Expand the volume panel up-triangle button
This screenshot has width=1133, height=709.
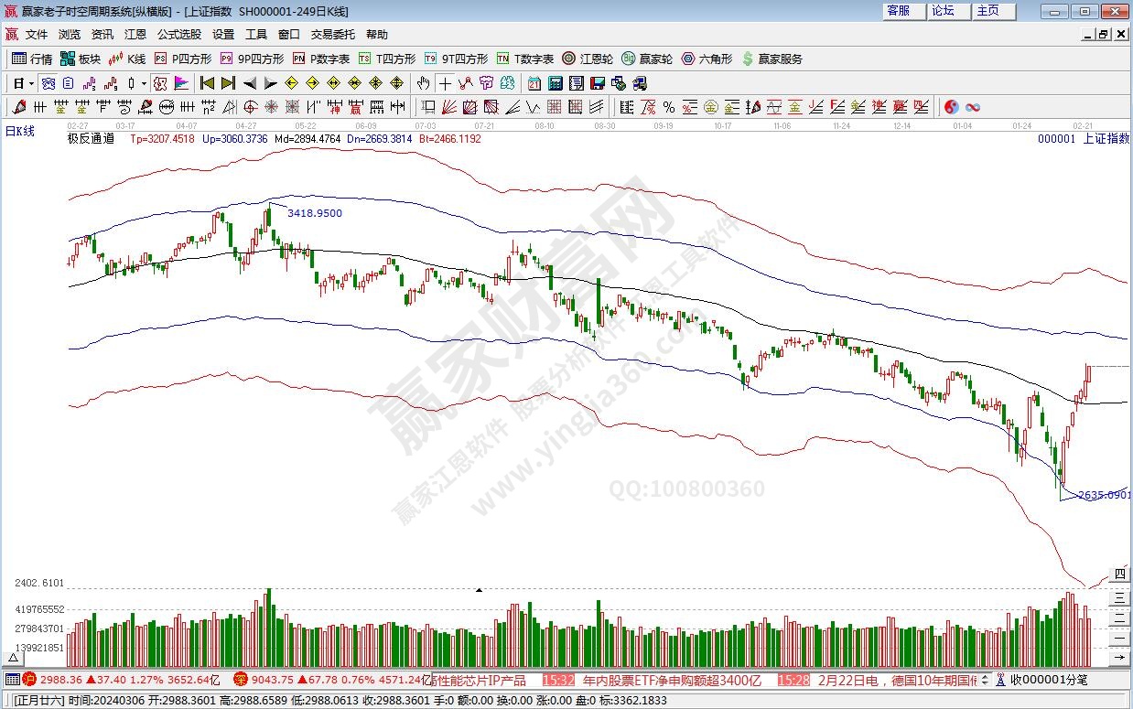(x=14, y=657)
